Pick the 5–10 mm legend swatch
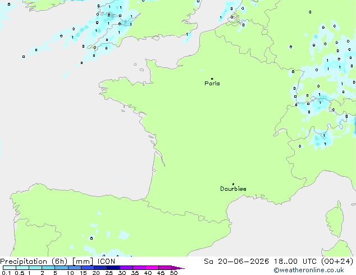 tap(61, 268)
